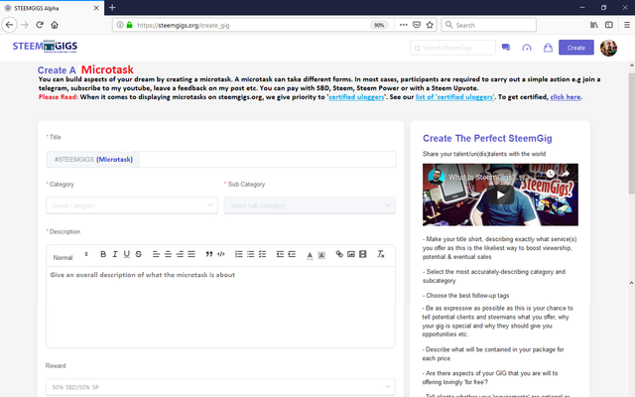The width and height of the screenshot is (635, 397).
Task: Insert a hyperlink in the description
Action: tap(339, 254)
